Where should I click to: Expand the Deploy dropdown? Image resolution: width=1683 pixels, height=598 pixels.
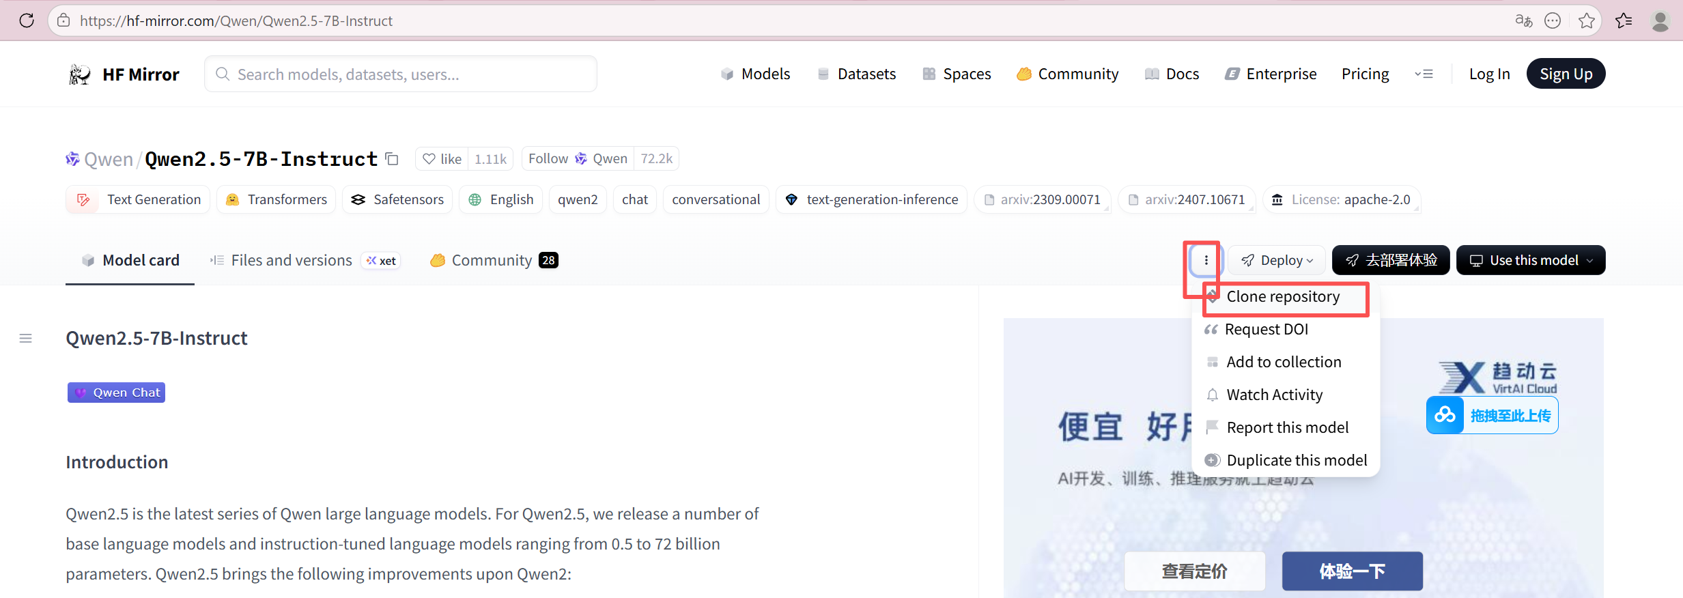(1277, 260)
